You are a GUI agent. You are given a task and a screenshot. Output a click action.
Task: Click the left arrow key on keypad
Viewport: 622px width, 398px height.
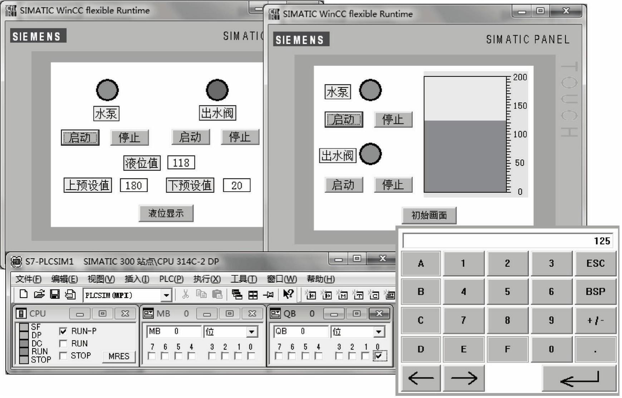[x=421, y=378]
